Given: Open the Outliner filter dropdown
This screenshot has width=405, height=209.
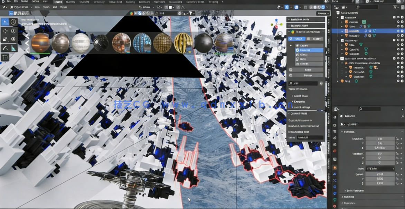Looking at the screenshot, I should (x=395, y=7).
